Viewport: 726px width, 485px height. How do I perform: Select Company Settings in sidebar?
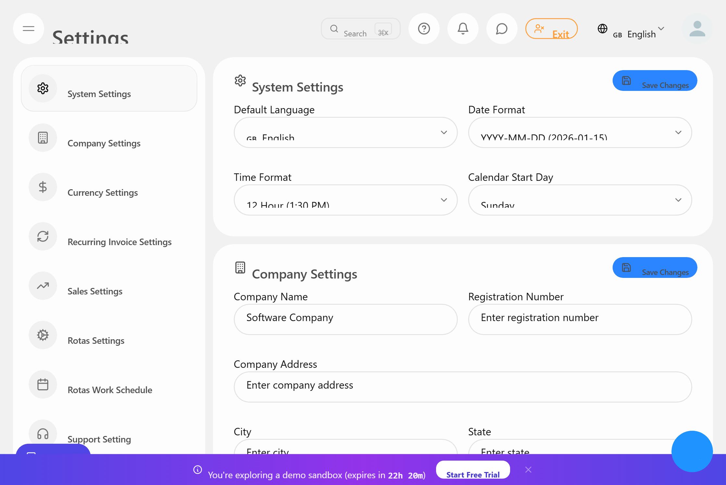click(x=104, y=143)
